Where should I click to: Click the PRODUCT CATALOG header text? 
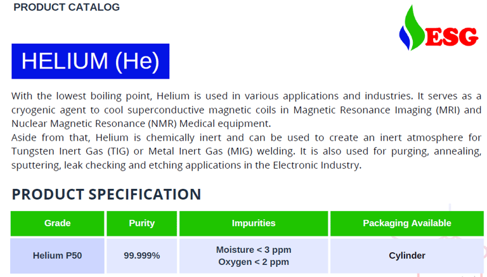pyautogui.click(x=67, y=8)
